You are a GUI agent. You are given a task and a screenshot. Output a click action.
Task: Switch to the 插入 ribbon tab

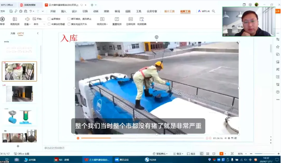64,11
